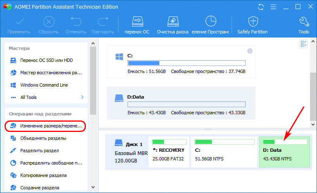
Task: Click the Диск 1 label in disk map
Action: [x=134, y=144]
